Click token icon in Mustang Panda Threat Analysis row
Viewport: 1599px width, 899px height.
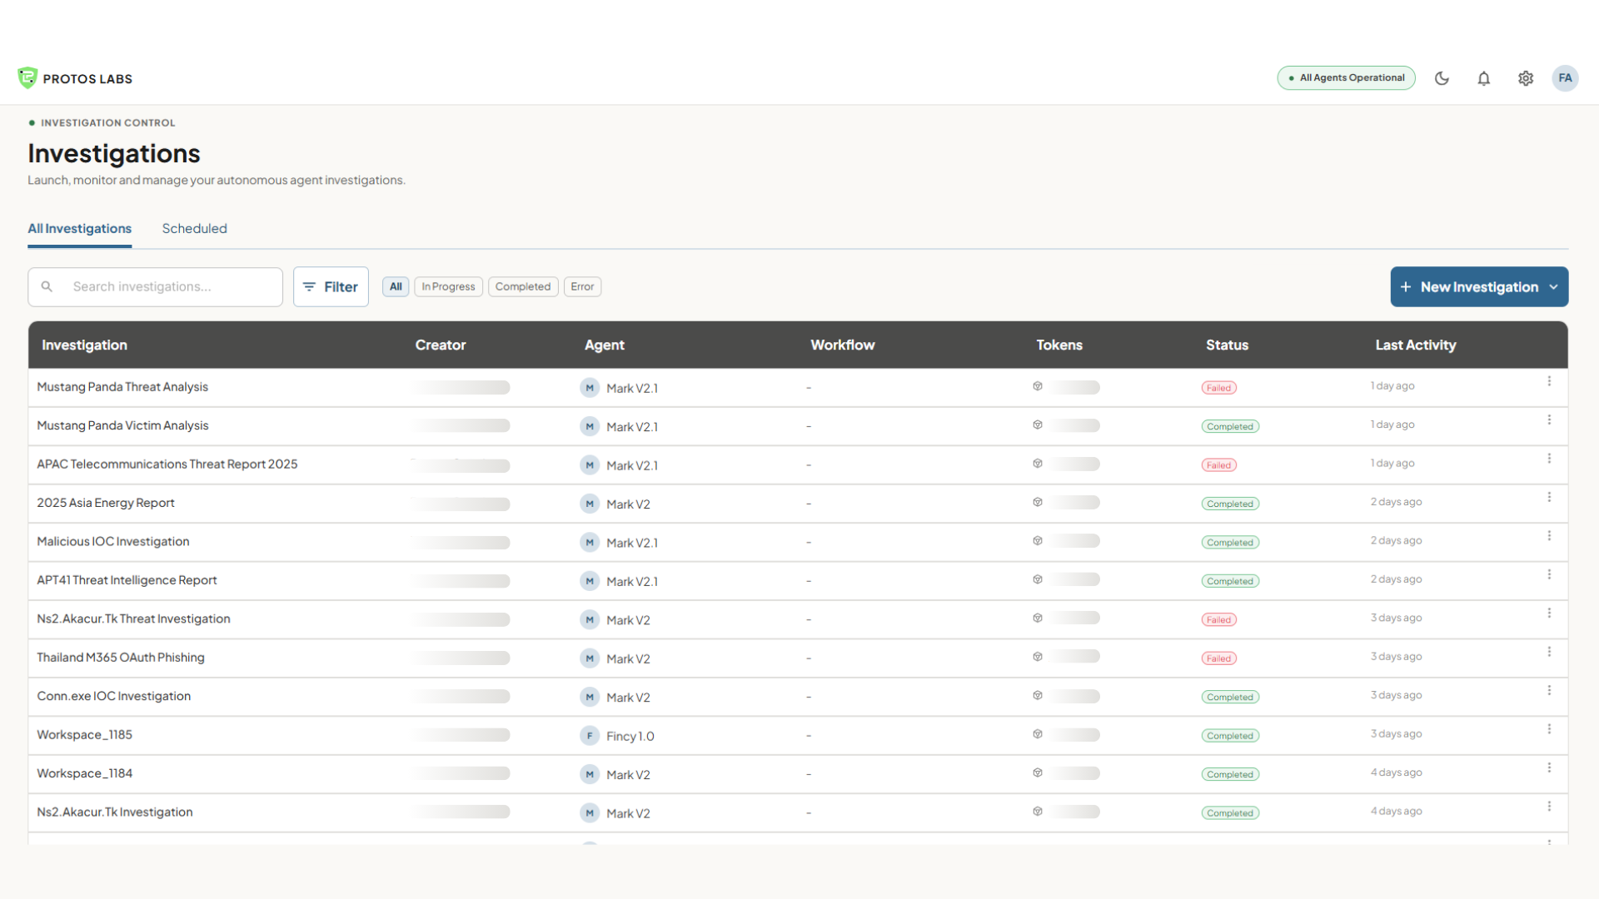click(x=1038, y=386)
